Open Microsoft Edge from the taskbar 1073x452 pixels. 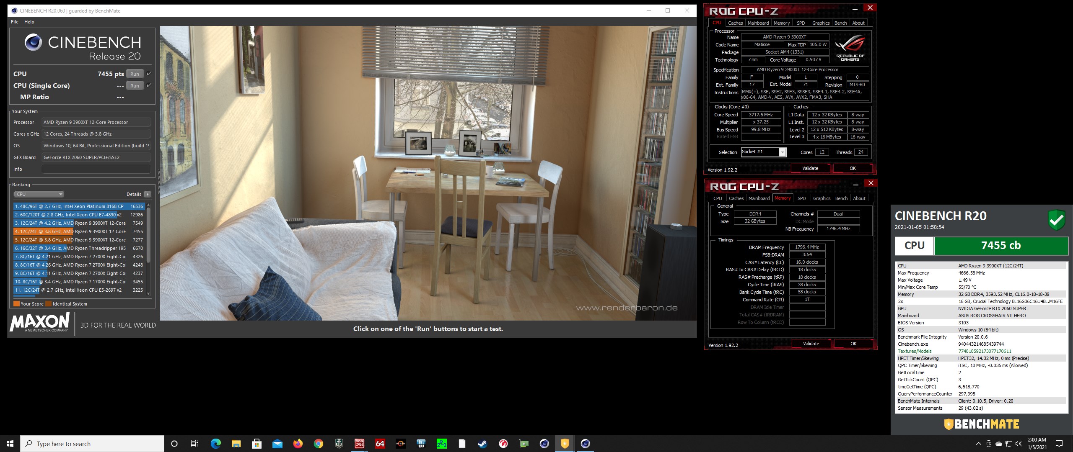click(215, 444)
